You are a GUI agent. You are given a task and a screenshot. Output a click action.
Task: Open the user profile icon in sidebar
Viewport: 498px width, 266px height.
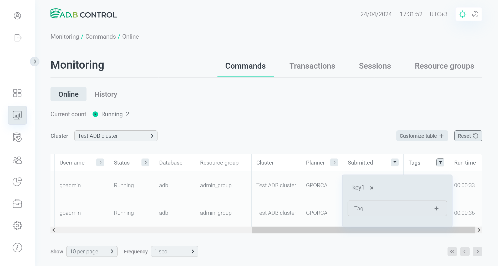(x=17, y=16)
